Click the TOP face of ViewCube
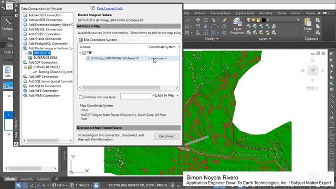This screenshot has width=336, height=189. tap(312, 70)
